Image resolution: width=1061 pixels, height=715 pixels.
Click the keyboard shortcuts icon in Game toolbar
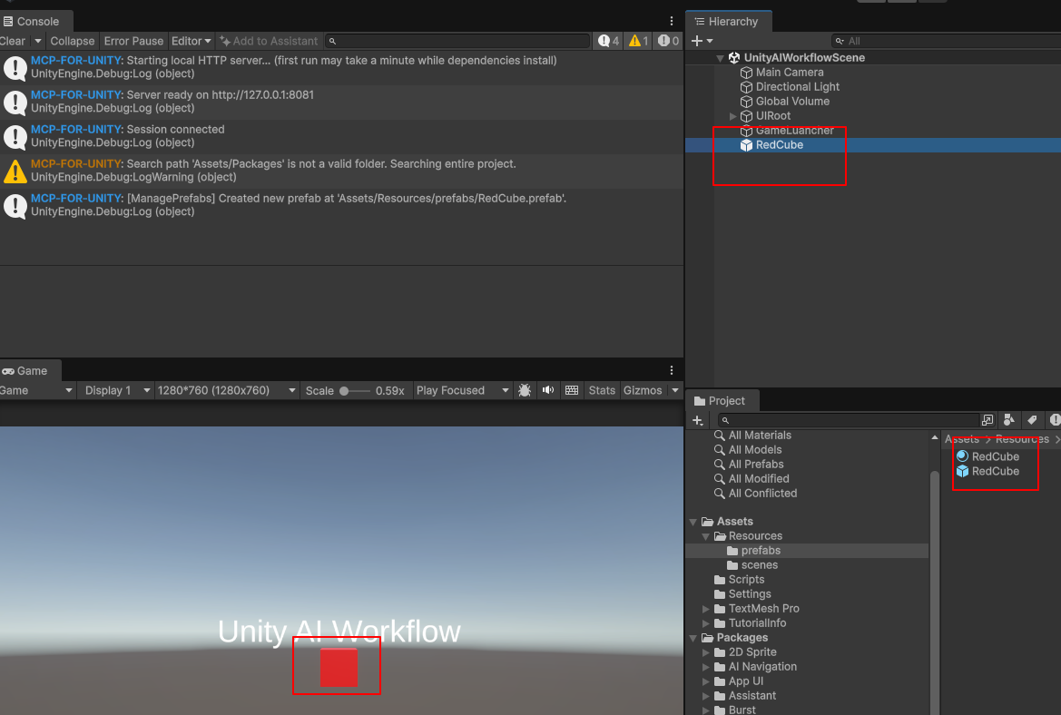[572, 390]
